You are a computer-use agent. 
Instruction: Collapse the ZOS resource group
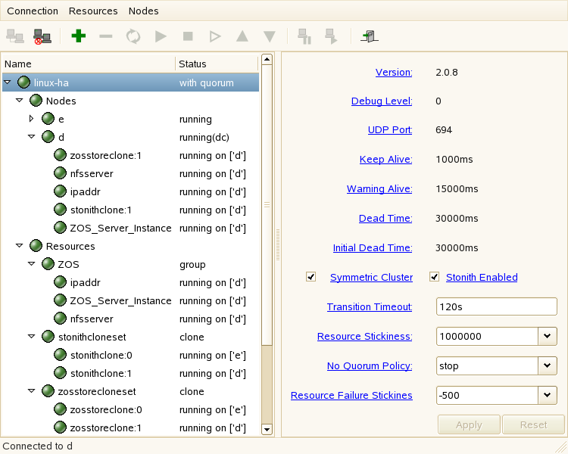pos(32,264)
